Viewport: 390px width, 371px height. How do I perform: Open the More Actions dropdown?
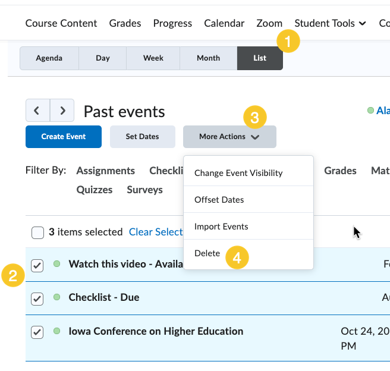(229, 137)
